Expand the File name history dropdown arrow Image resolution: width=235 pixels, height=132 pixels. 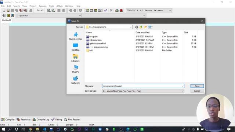coord(182,86)
